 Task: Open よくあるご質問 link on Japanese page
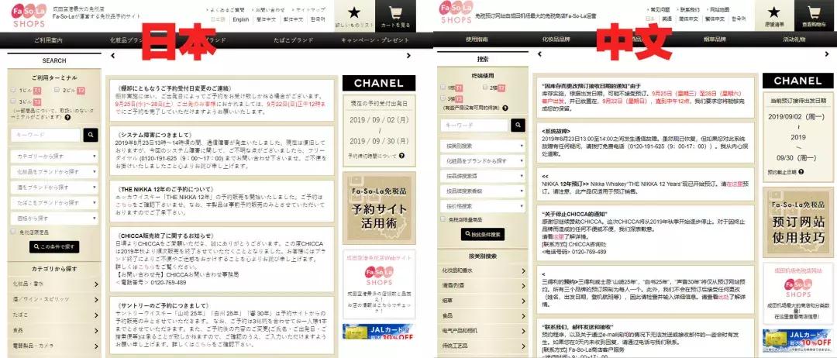pos(226,9)
